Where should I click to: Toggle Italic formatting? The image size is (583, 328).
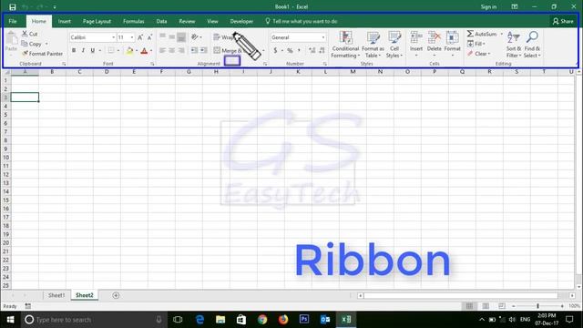click(x=83, y=50)
